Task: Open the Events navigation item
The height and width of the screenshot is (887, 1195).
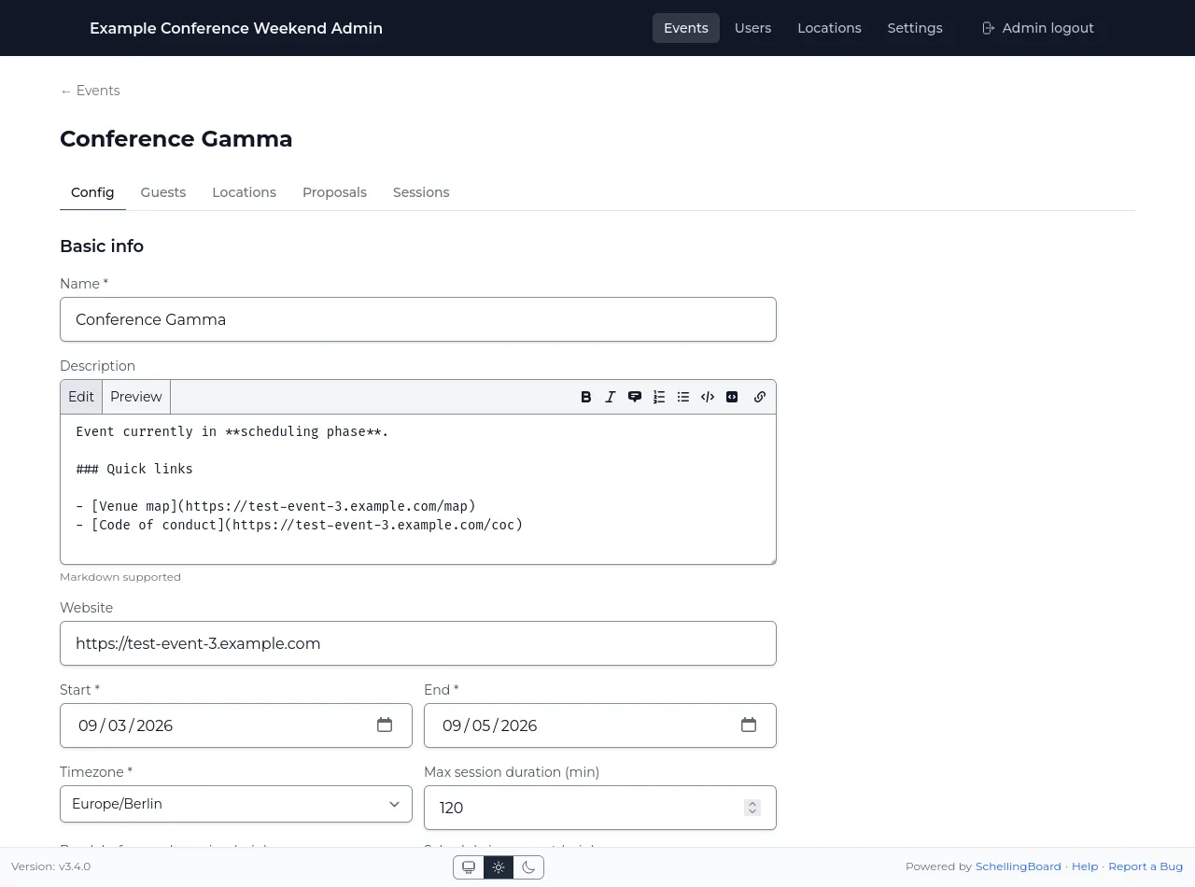Action: coord(686,28)
